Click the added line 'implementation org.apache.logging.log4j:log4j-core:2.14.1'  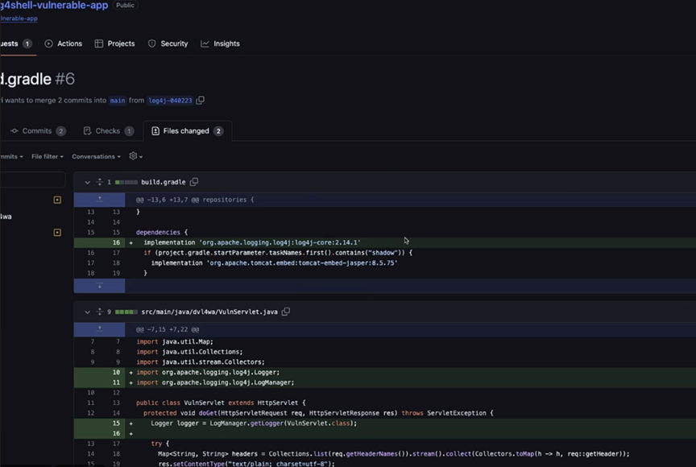(252, 242)
